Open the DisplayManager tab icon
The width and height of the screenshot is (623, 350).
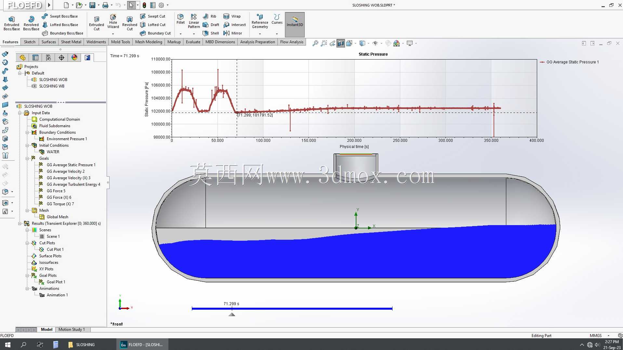(74, 58)
